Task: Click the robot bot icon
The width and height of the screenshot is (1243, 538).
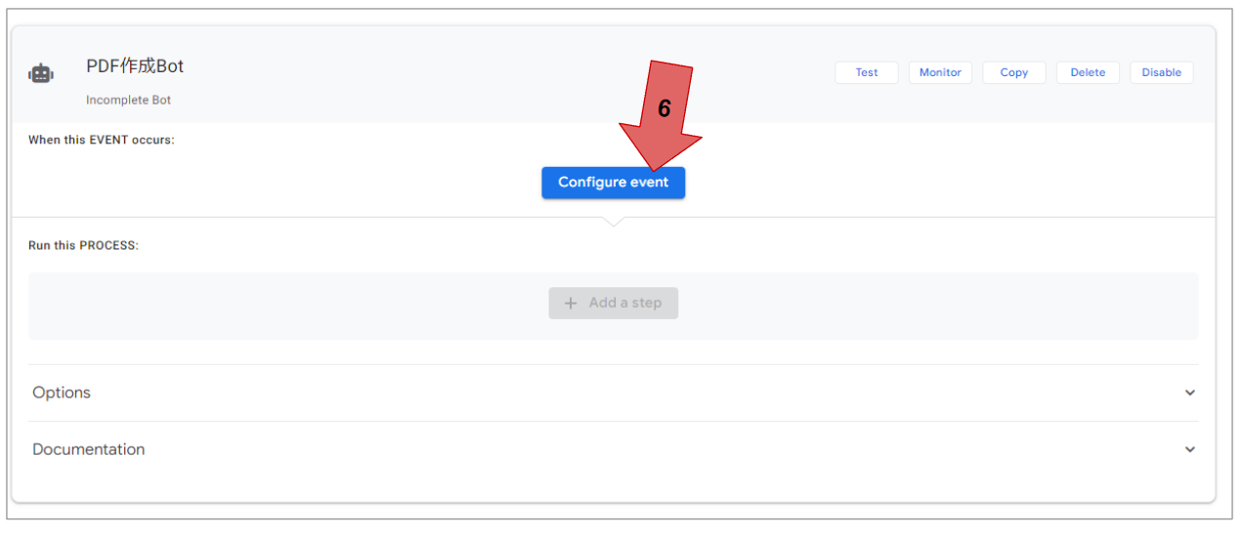Action: pos(41,73)
